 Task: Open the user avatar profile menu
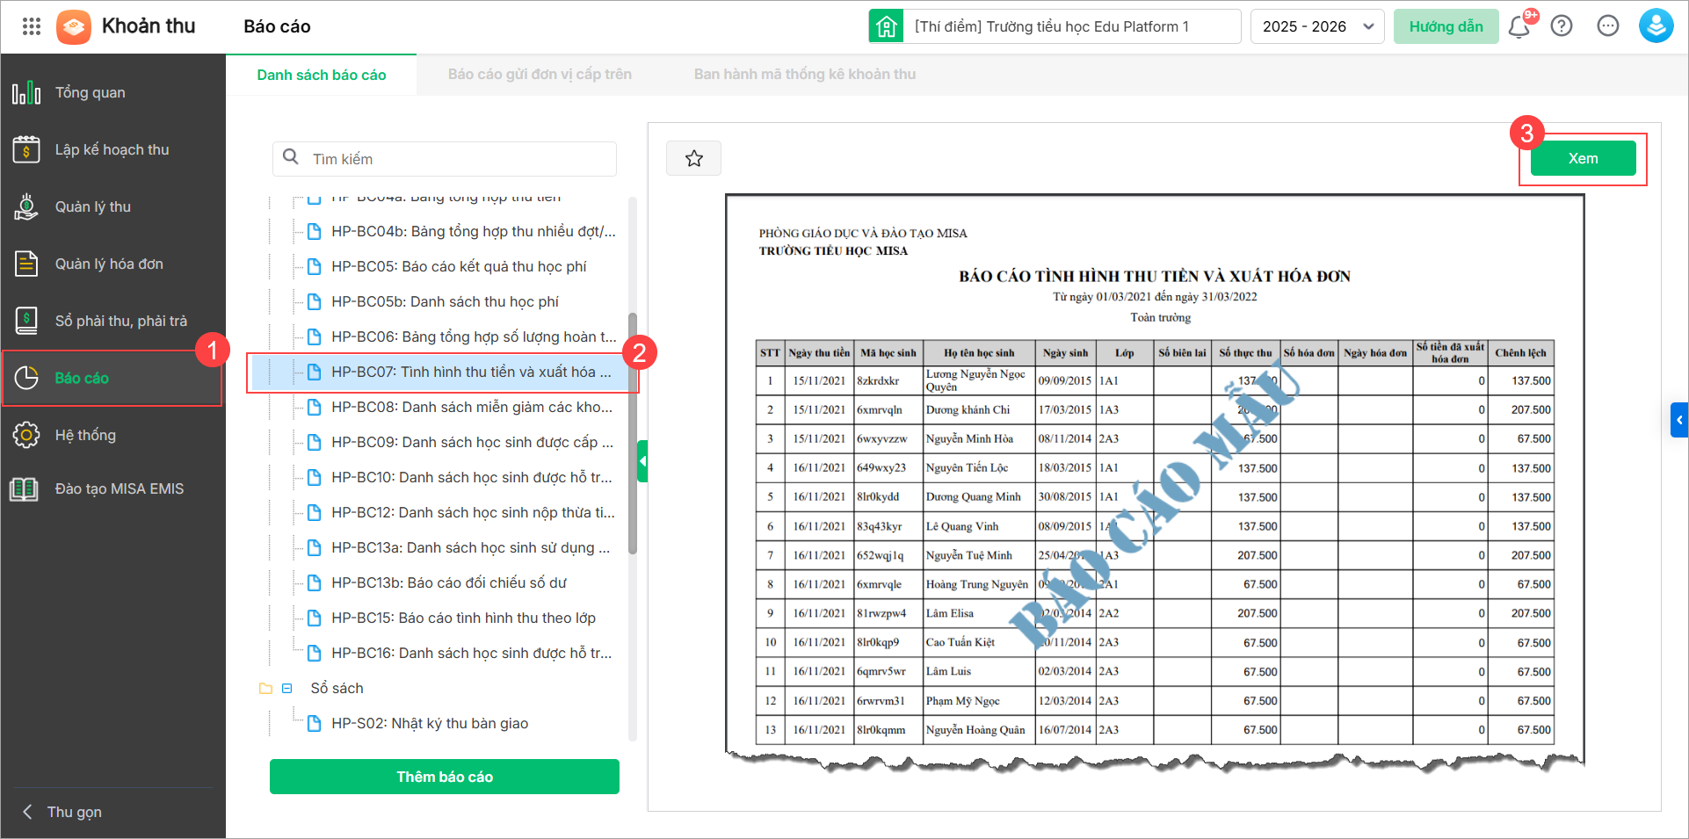pyautogui.click(x=1656, y=26)
